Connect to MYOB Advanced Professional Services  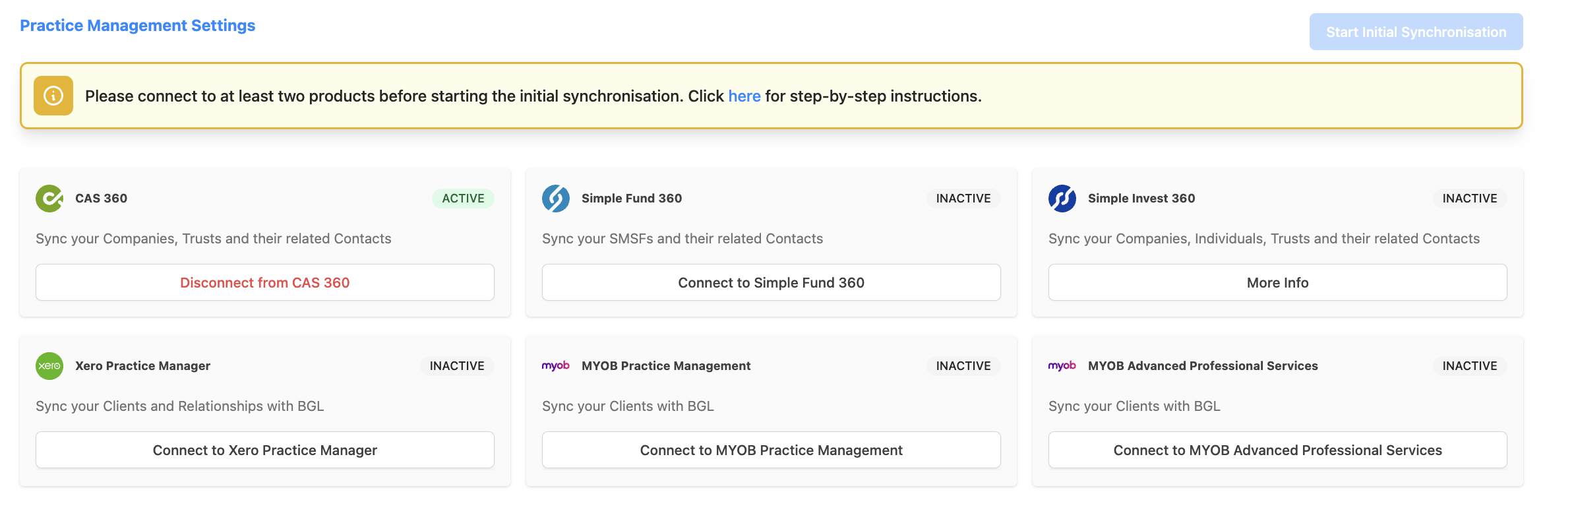click(1278, 450)
